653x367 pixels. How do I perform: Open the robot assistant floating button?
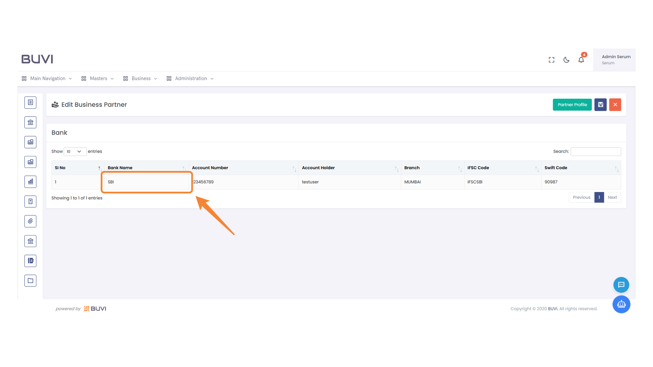(x=621, y=304)
